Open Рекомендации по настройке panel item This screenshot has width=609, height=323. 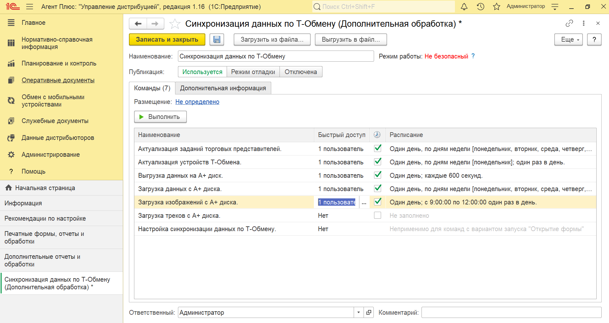[61, 218]
